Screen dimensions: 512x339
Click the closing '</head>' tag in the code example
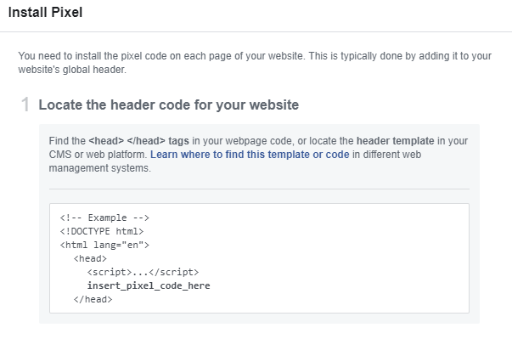pyautogui.click(x=93, y=299)
